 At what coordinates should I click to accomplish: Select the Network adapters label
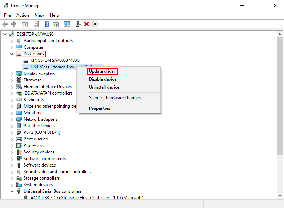(x=41, y=119)
